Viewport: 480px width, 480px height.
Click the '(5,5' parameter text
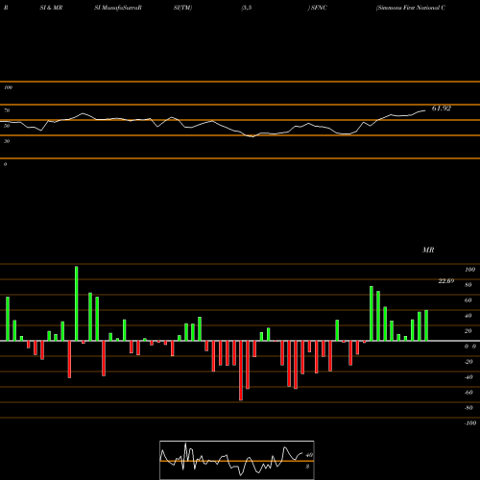click(247, 8)
